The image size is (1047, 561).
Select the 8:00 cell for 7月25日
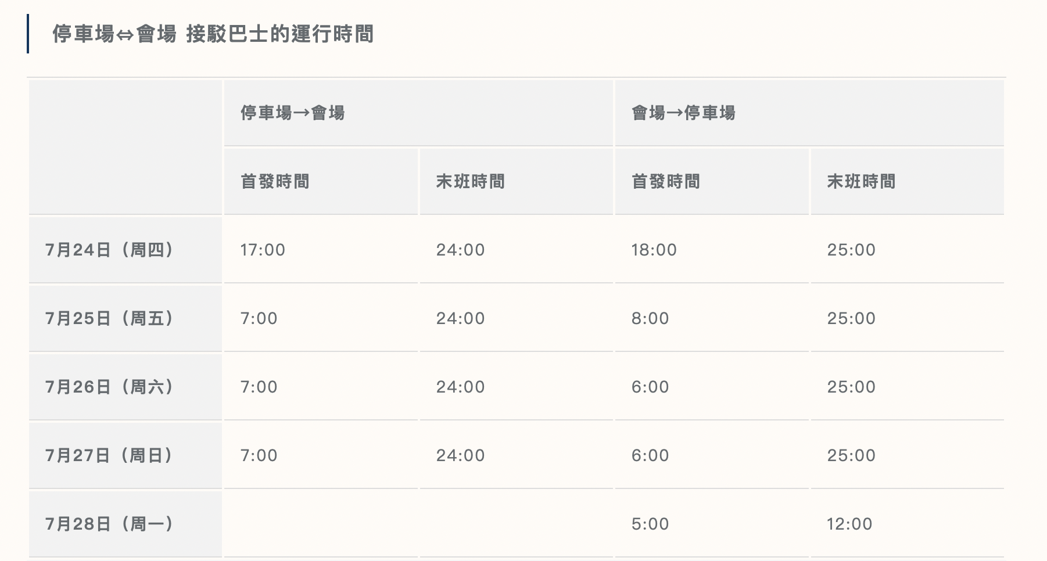[x=650, y=319]
